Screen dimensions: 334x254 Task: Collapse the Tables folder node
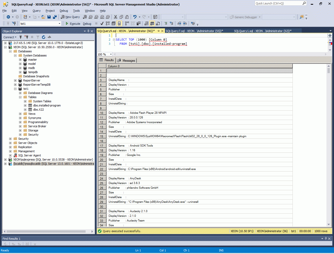click(x=20, y=97)
